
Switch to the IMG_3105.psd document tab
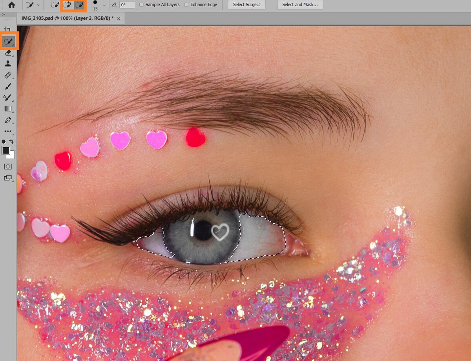pyautogui.click(x=68, y=18)
